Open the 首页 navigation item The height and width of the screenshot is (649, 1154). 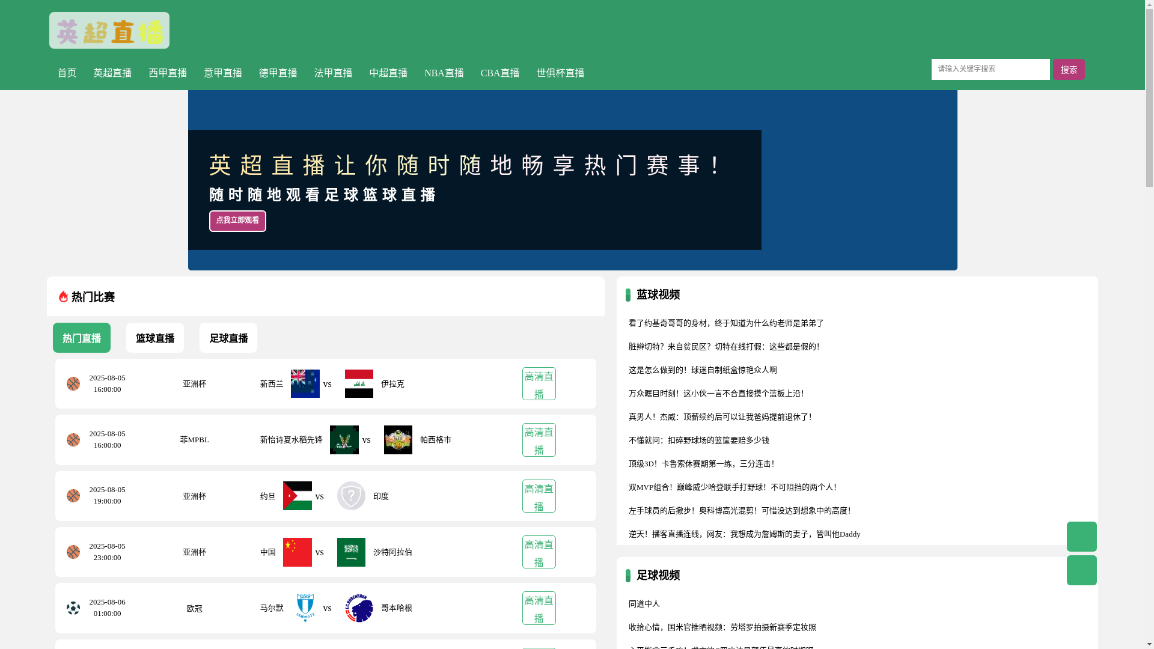67,73
